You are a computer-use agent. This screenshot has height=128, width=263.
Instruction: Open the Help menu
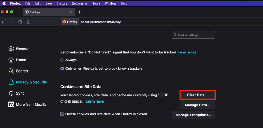(x=124, y=3)
